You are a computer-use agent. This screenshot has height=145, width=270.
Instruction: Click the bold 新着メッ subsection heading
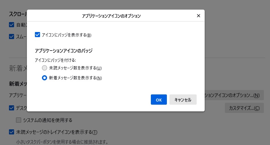[18, 84]
